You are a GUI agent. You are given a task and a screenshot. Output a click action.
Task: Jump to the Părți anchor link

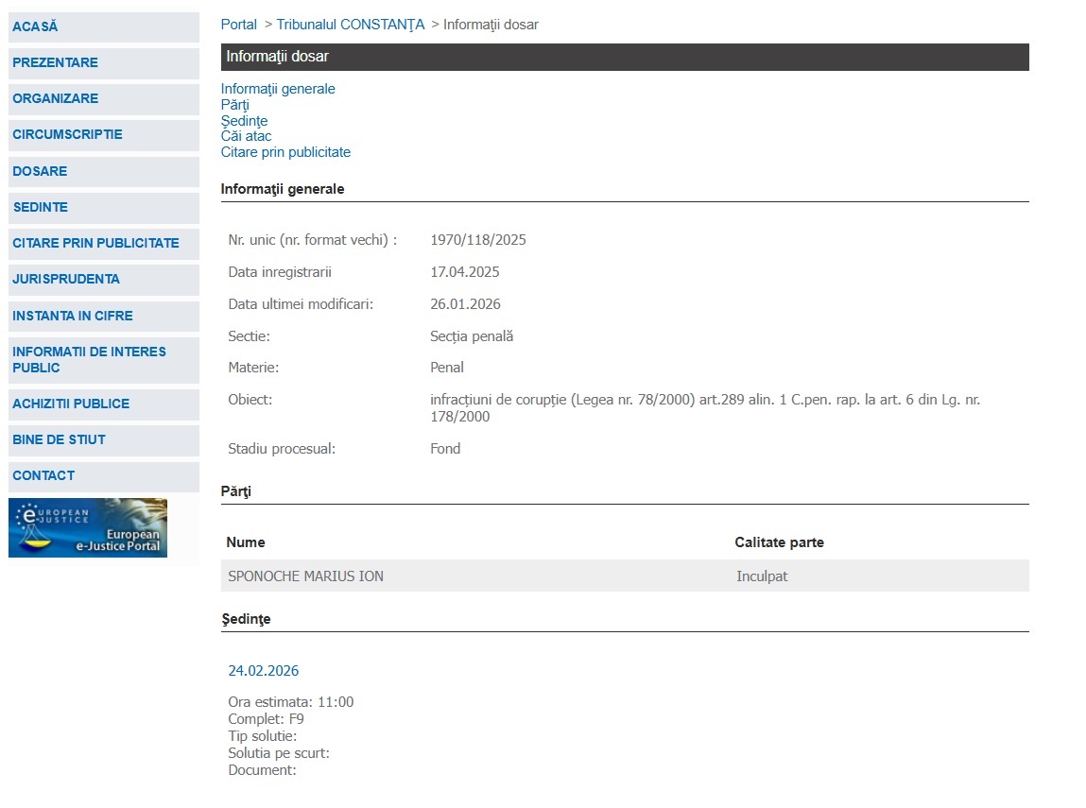pyautogui.click(x=234, y=105)
